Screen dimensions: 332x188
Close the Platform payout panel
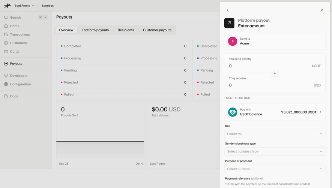point(321,10)
